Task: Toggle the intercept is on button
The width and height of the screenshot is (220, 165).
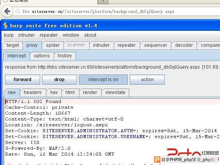Action: click(103, 80)
